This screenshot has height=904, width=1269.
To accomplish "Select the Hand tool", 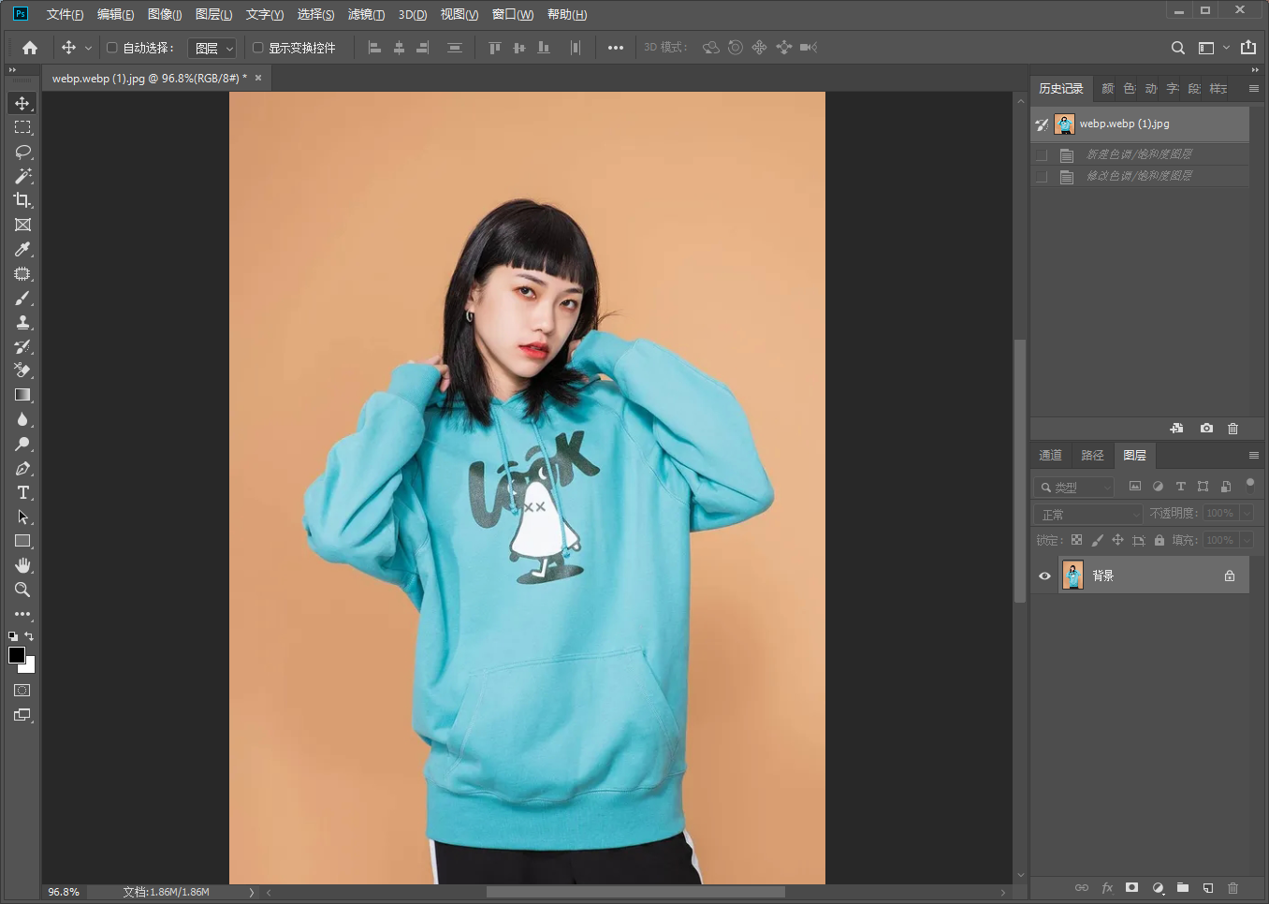I will 22,565.
